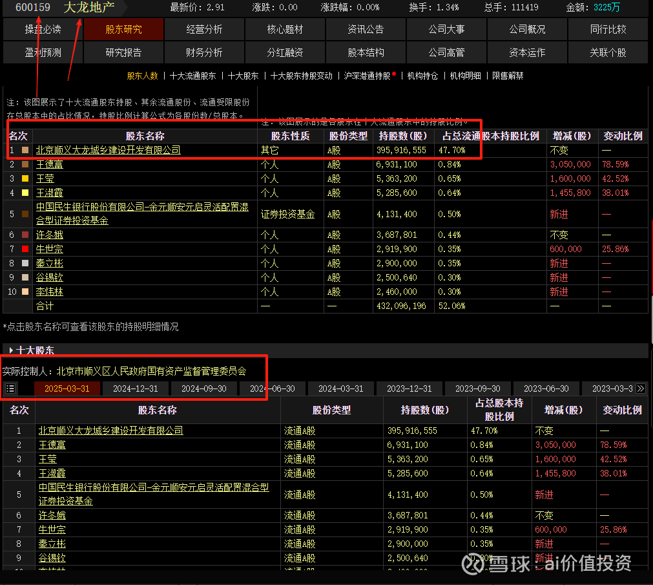Expand the 十大股东 section triangle
653x585 pixels.
pyautogui.click(x=11, y=350)
